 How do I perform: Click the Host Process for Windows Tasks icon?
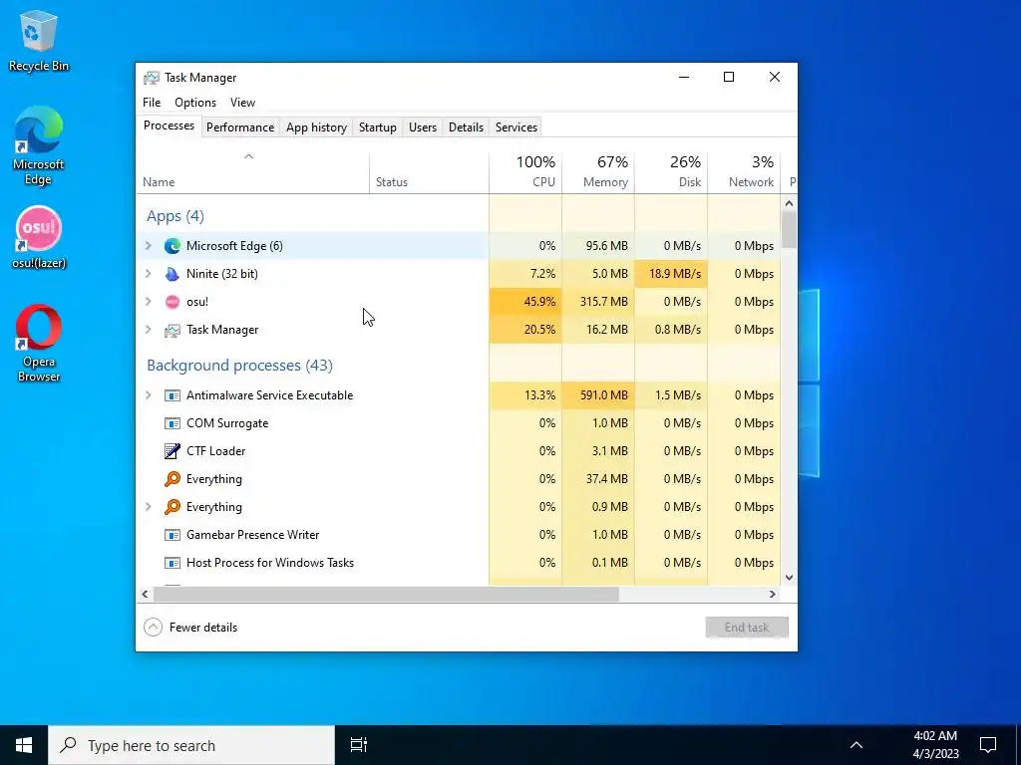(x=171, y=563)
